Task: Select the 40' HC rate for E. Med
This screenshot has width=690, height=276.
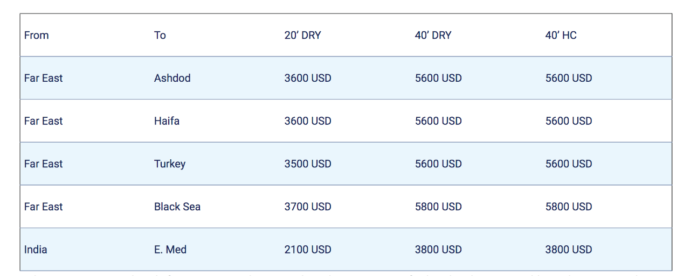Action: coord(569,250)
